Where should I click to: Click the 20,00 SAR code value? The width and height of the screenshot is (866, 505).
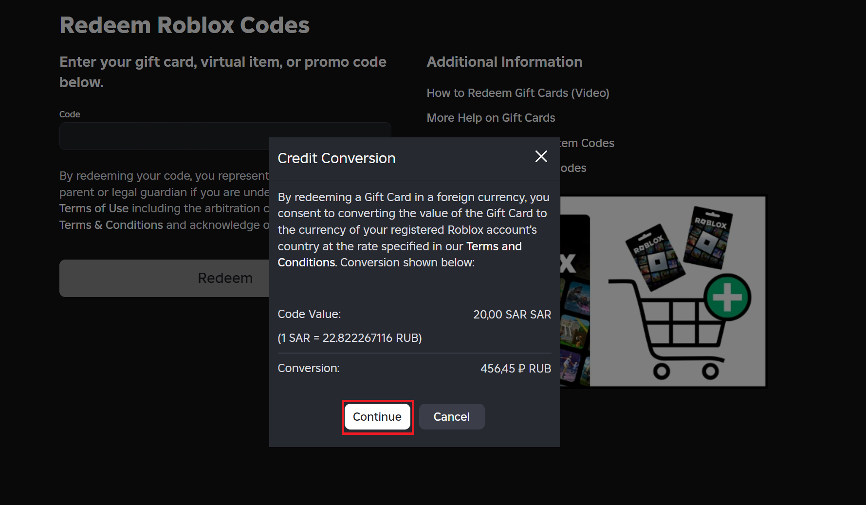pyautogui.click(x=512, y=315)
